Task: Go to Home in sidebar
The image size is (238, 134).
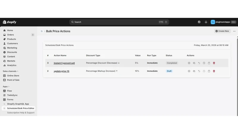Action: pyautogui.click(x=10, y=30)
